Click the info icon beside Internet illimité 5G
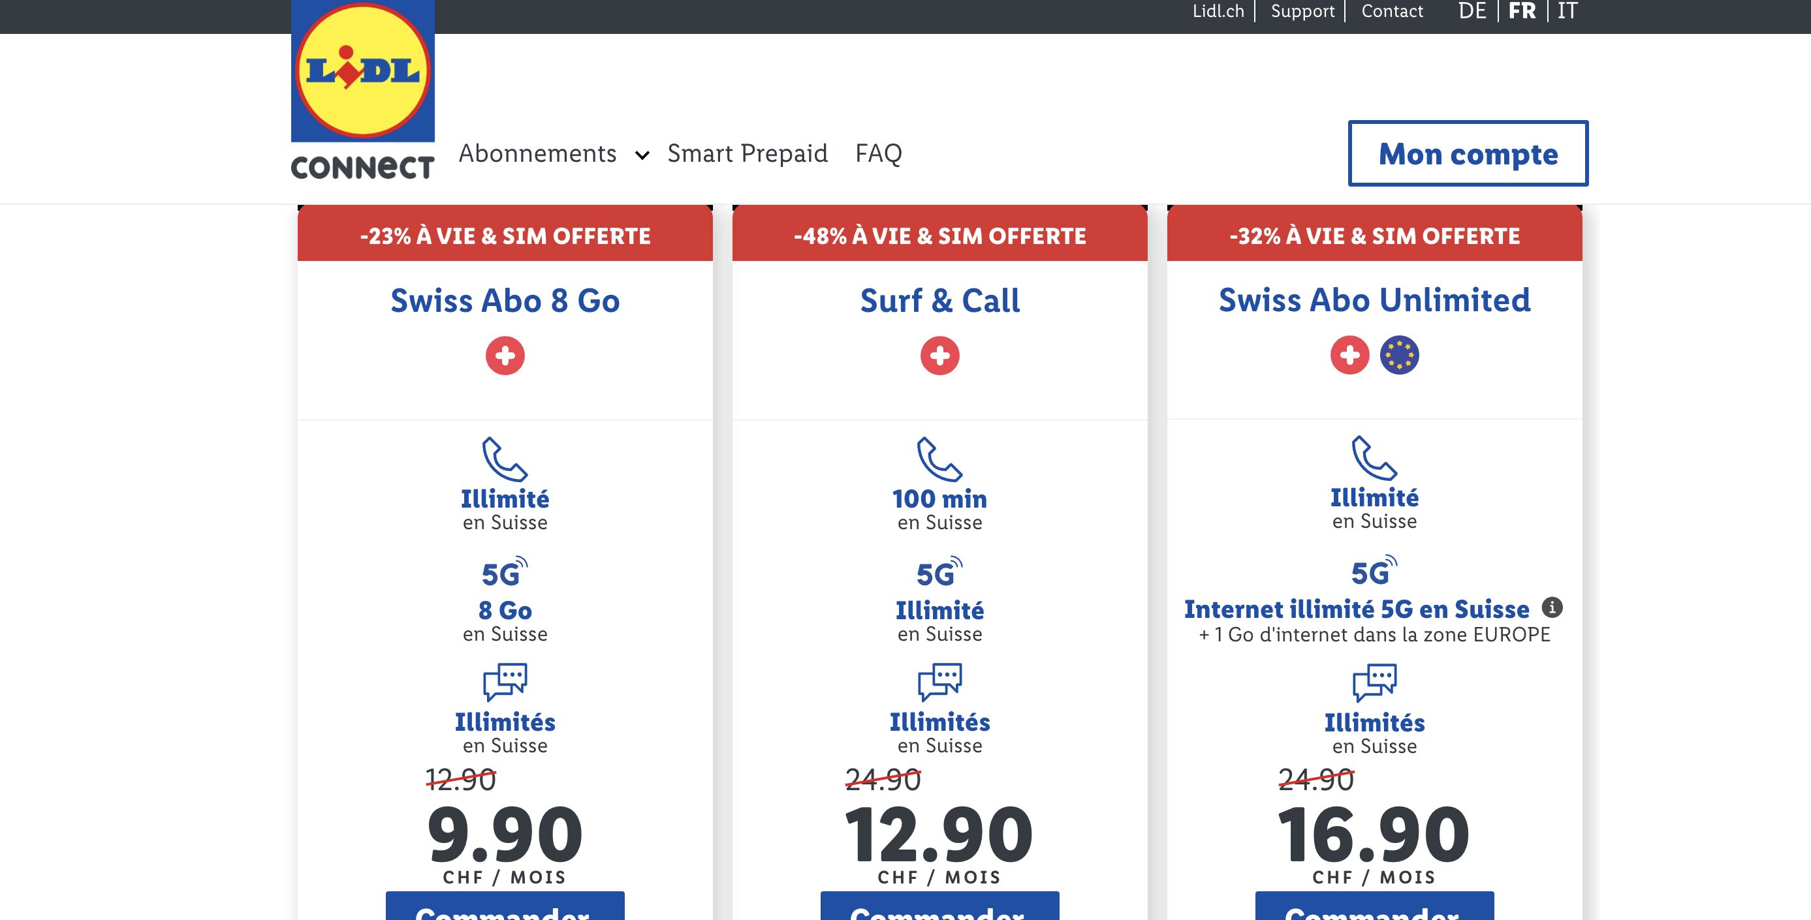Viewport: 1811px width, 920px height. [1552, 607]
